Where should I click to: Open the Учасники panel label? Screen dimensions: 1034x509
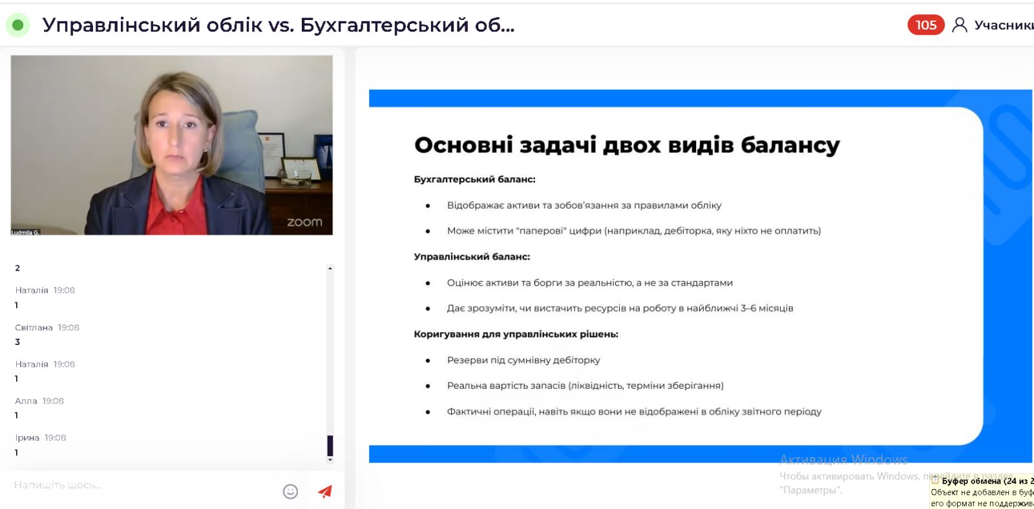click(1003, 25)
